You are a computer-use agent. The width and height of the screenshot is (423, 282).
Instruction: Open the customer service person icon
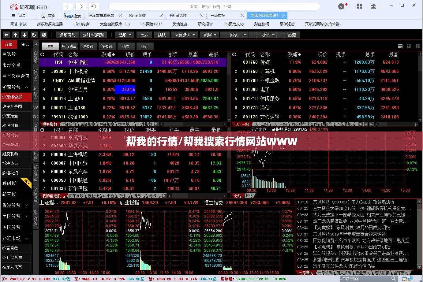[x=373, y=6]
